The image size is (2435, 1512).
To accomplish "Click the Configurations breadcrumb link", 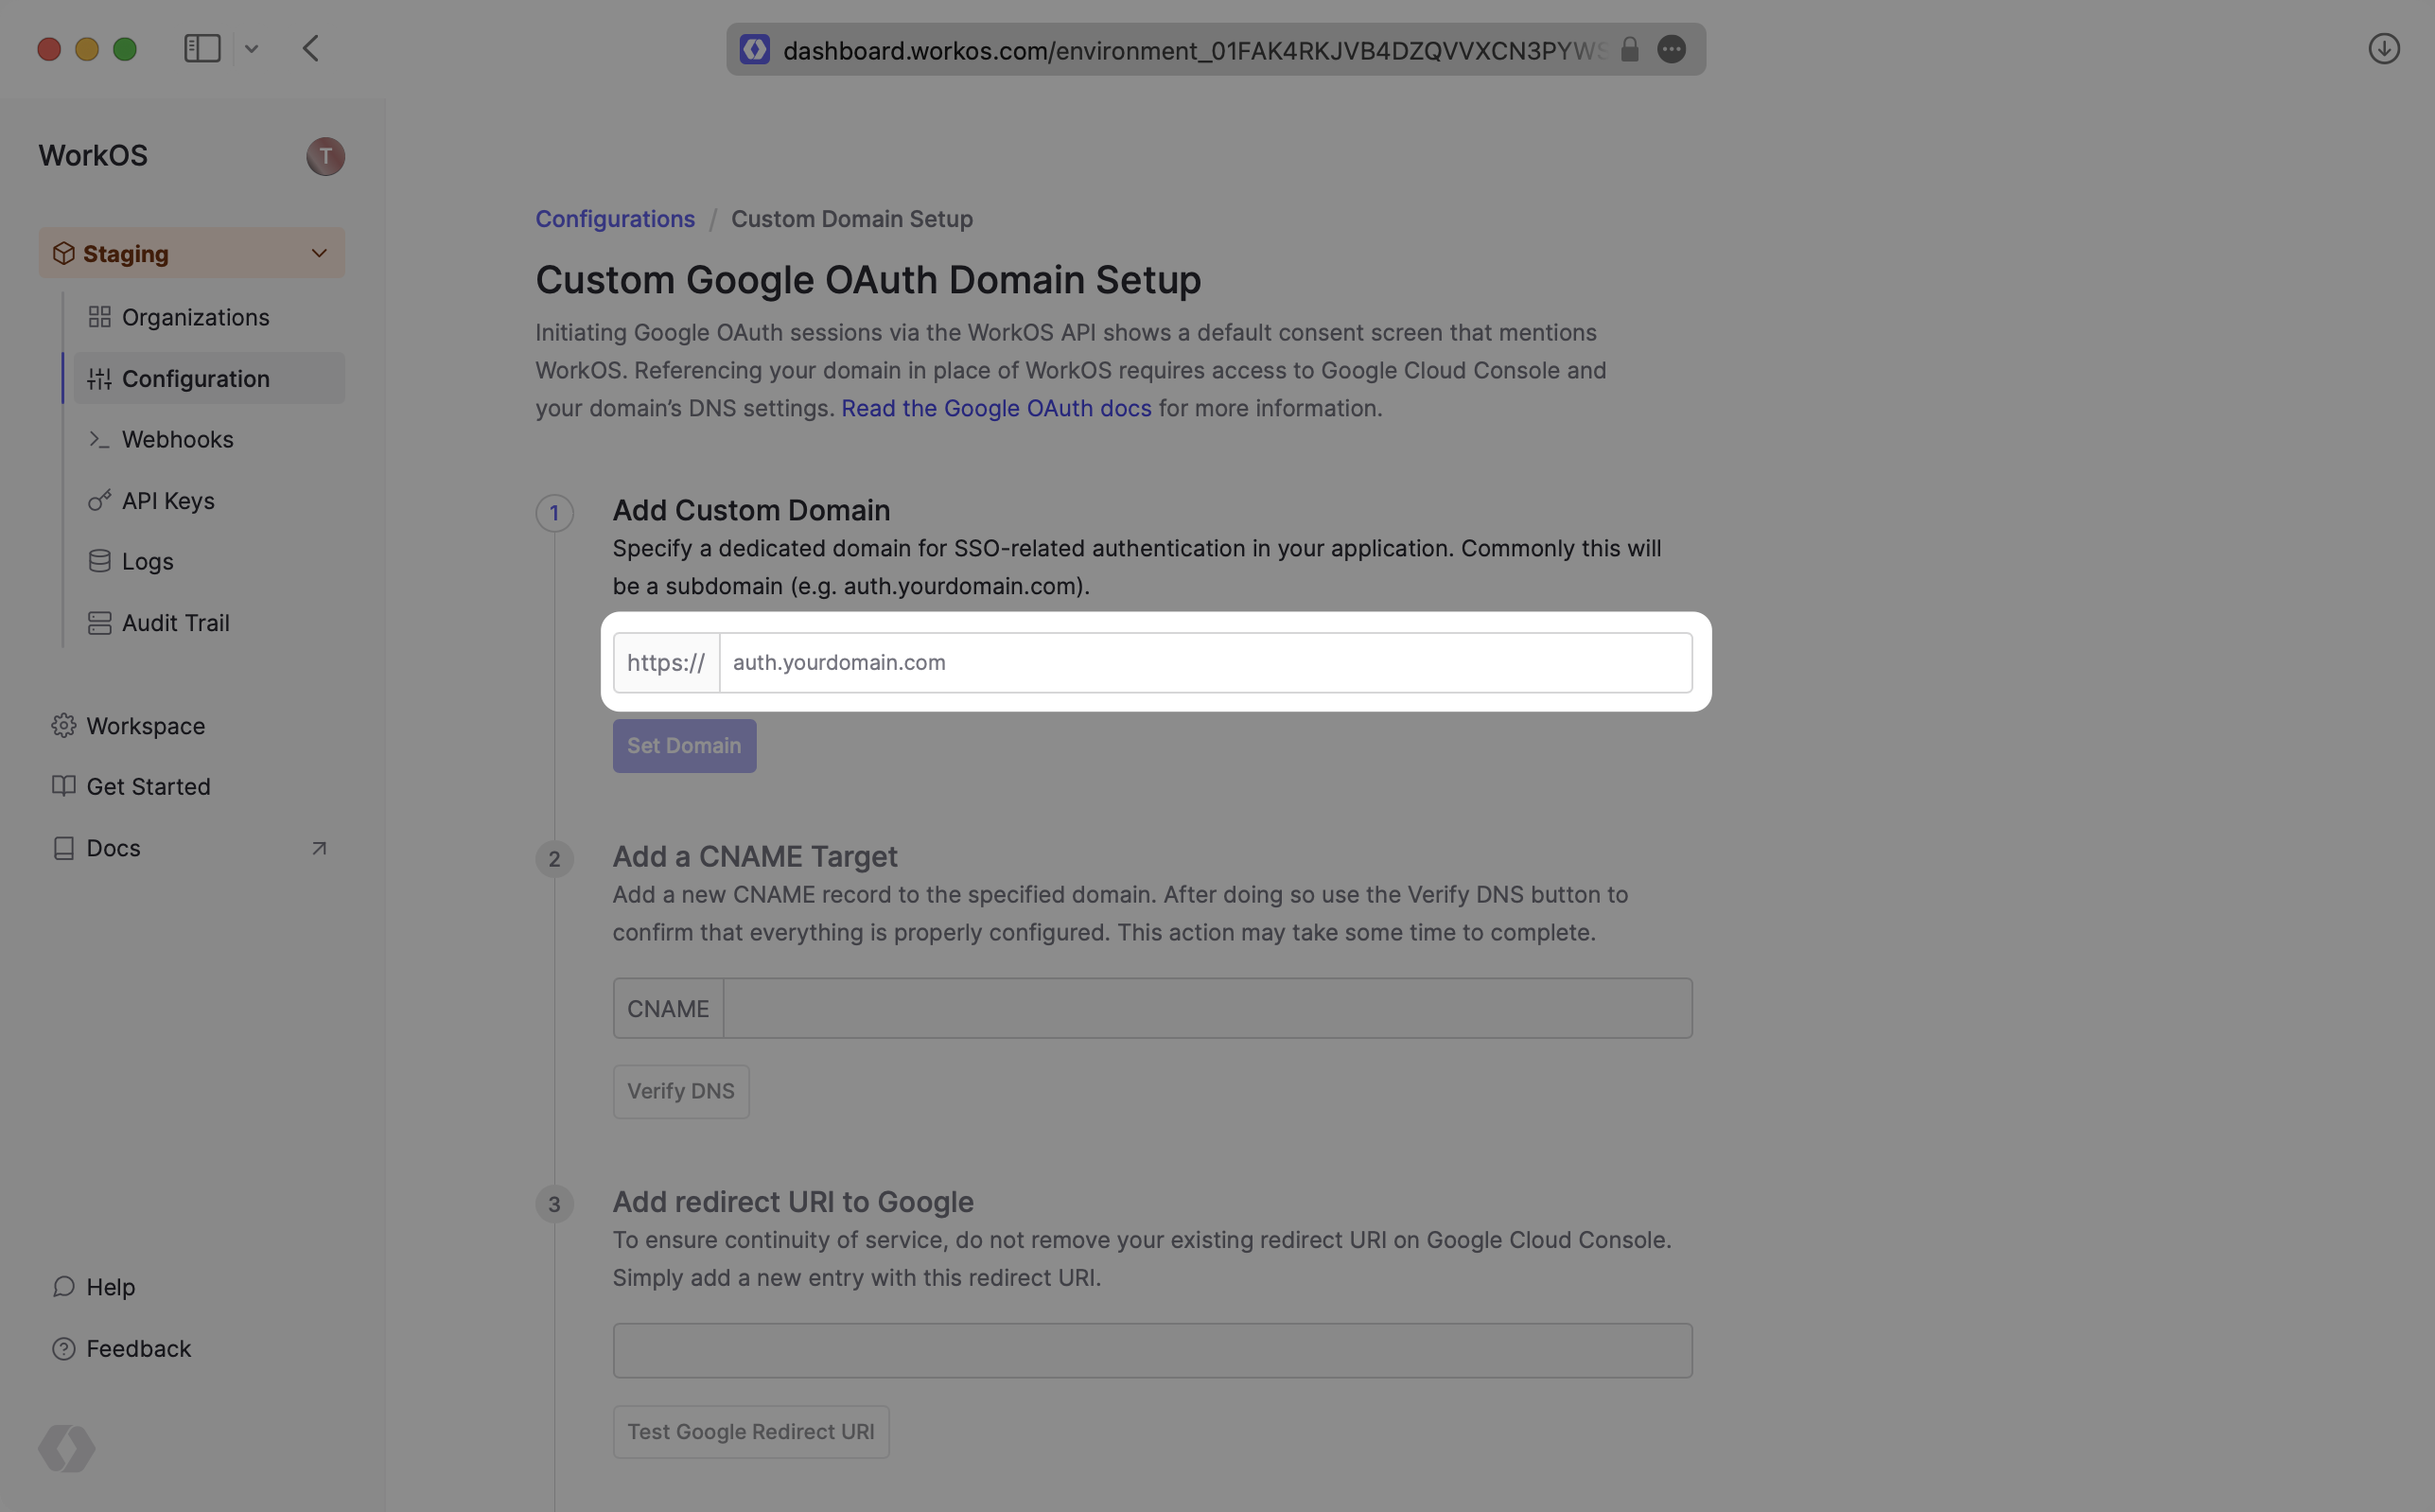I will 615,219.
